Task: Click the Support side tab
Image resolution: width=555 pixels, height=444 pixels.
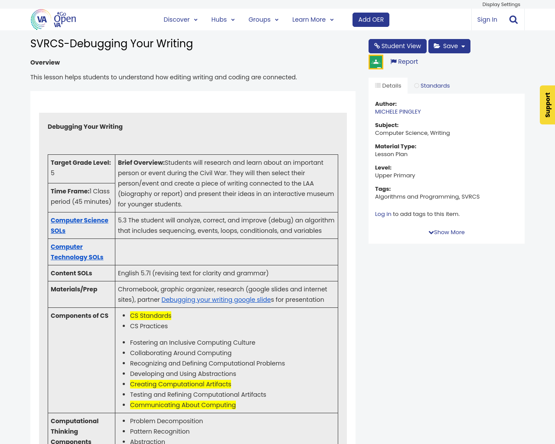Action: coord(547,105)
